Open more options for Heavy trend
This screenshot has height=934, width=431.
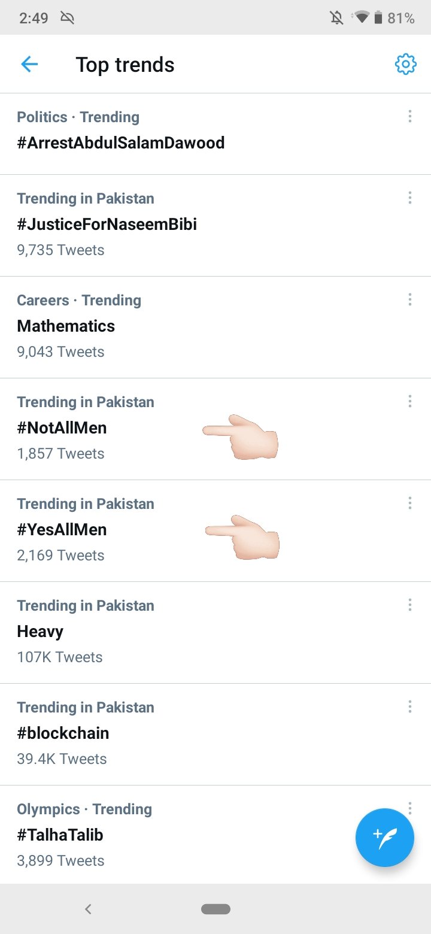[x=409, y=605]
